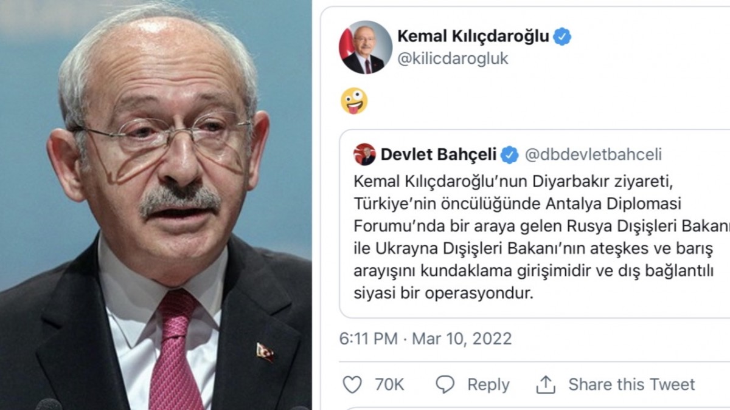Click the blue verified badge next to Kemal Kılıçdaroğlu
The height and width of the screenshot is (410, 730).
coord(562,36)
